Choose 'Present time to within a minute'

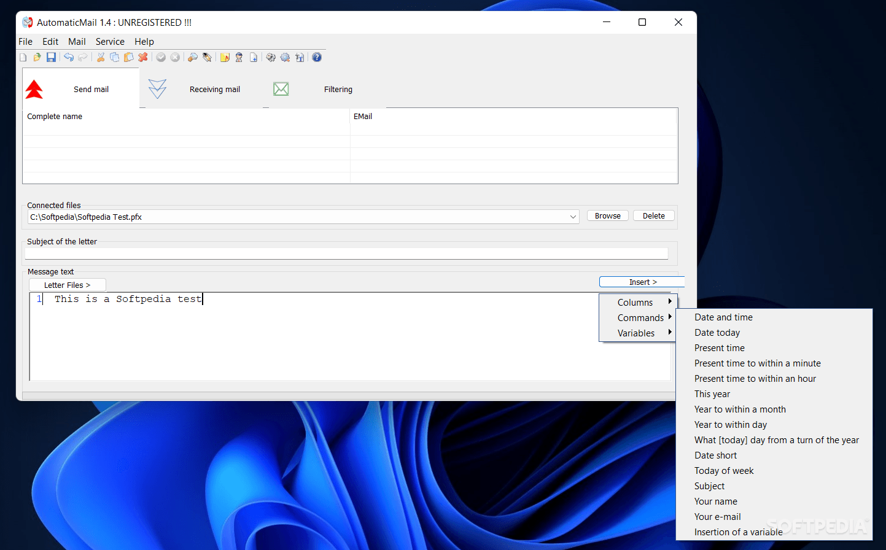(774, 363)
